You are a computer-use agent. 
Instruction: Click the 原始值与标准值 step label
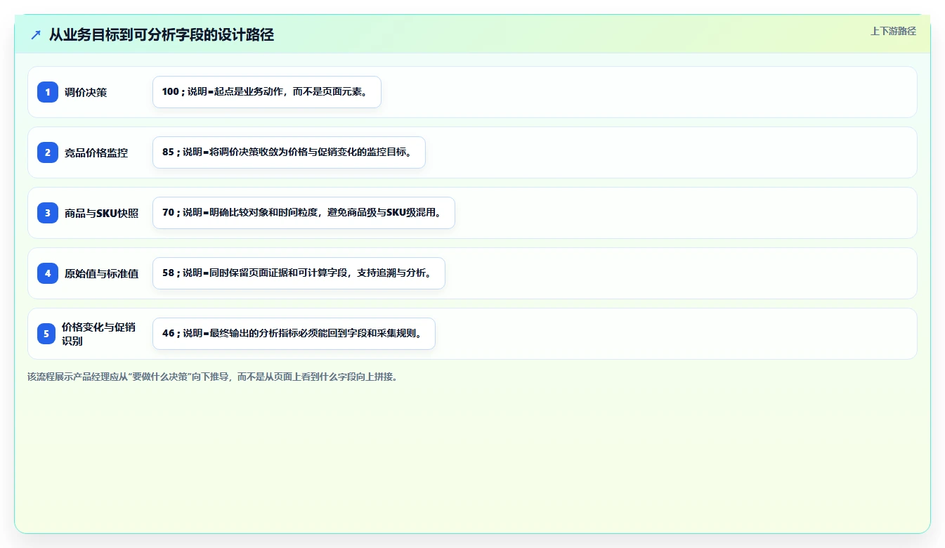coord(101,273)
